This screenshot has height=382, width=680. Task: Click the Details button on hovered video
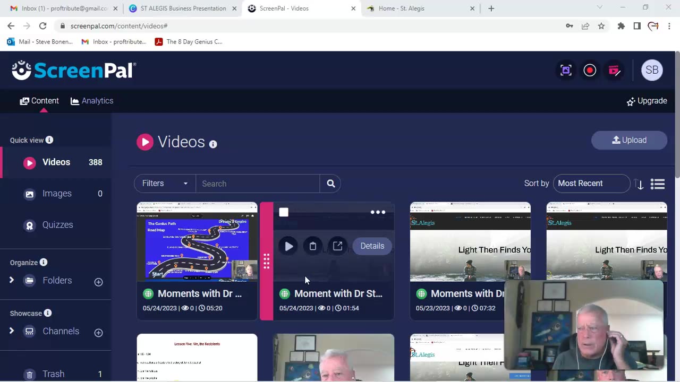pos(372,246)
